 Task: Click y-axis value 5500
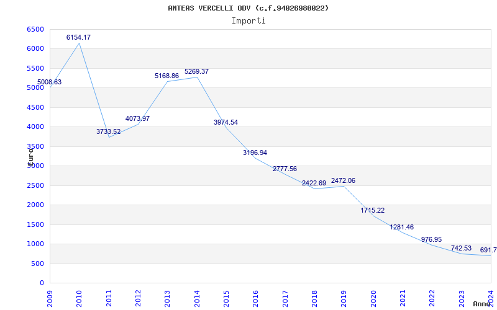click(x=35, y=68)
